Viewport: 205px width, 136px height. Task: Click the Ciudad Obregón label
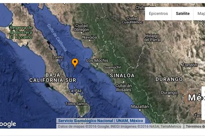[81, 28]
